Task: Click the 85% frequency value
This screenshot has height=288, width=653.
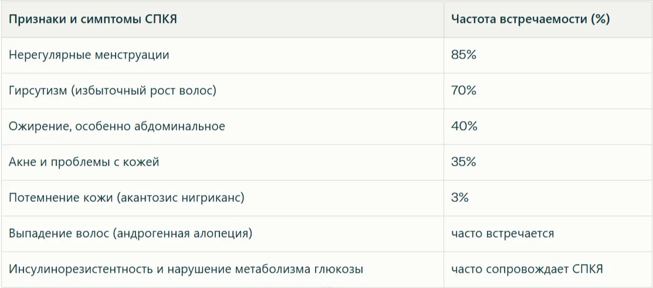Action: (463, 56)
